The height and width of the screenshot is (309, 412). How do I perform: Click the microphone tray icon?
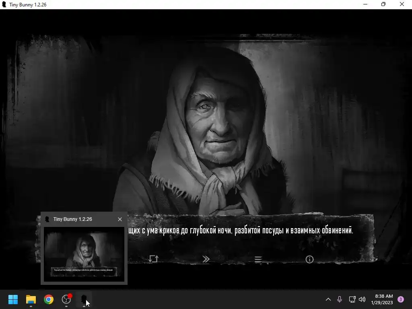point(340,299)
